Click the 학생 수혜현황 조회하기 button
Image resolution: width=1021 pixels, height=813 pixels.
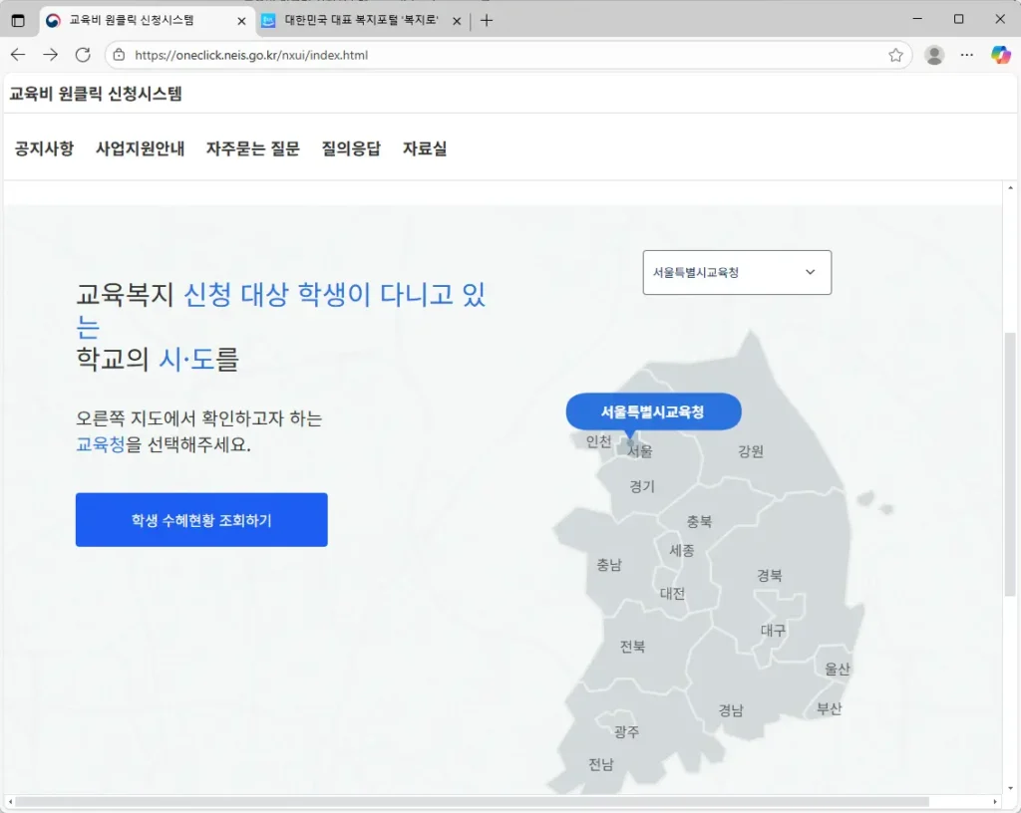(x=200, y=519)
